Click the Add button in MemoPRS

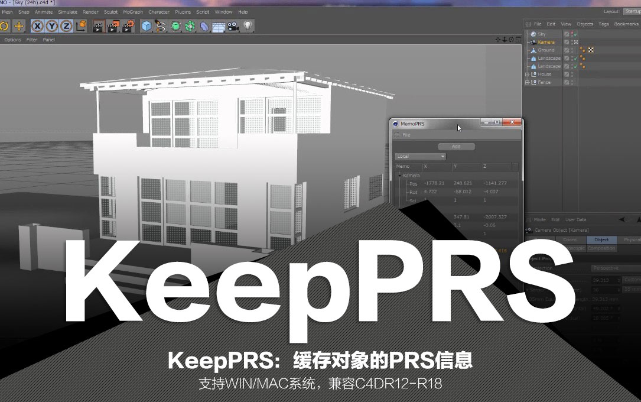457,146
